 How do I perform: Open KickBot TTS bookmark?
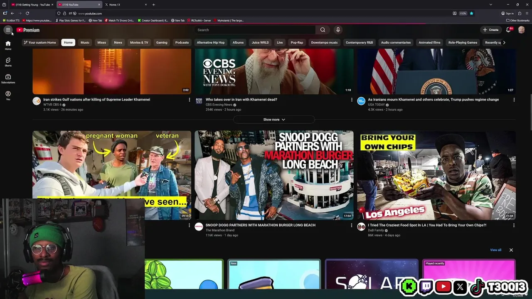11,20
